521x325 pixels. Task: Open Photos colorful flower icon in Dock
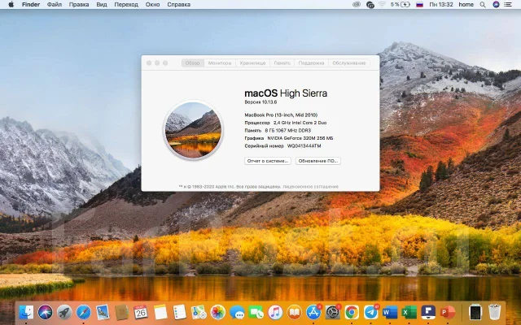[x=218, y=312]
